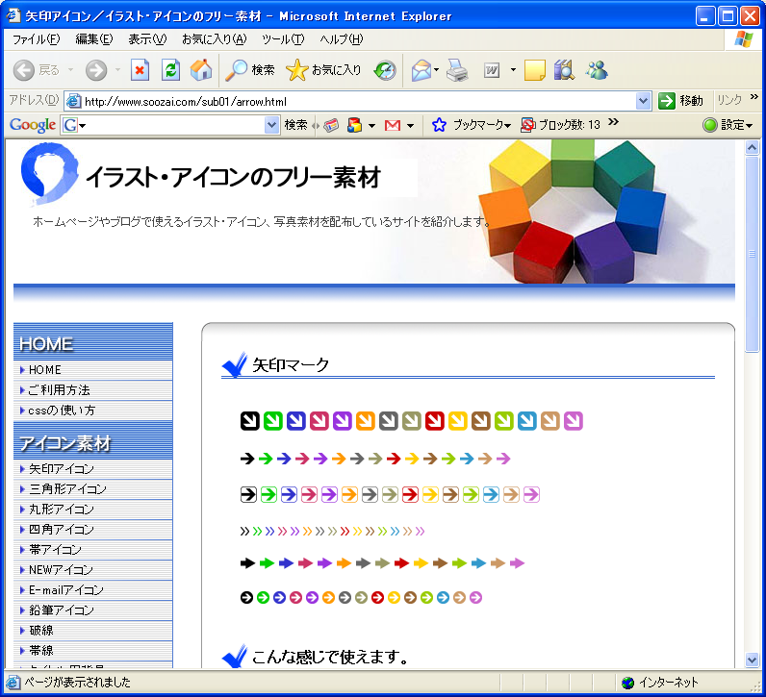This screenshot has height=697, width=766.
Task: Stop loading with the red X button
Action: coord(140,70)
